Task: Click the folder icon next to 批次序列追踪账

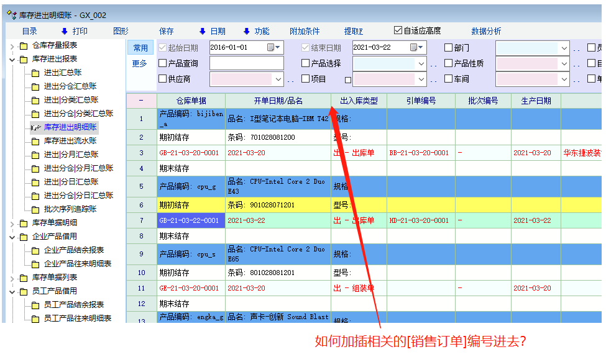Action: pos(35,209)
